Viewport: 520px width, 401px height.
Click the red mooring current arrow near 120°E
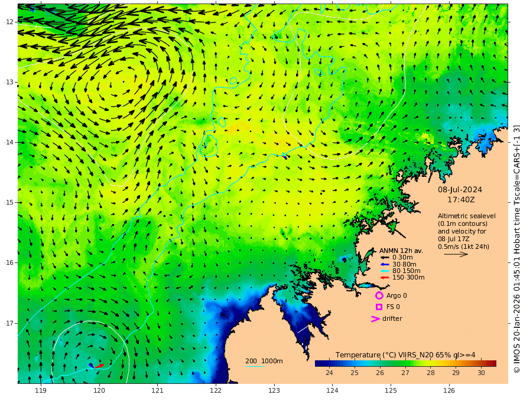(99, 366)
